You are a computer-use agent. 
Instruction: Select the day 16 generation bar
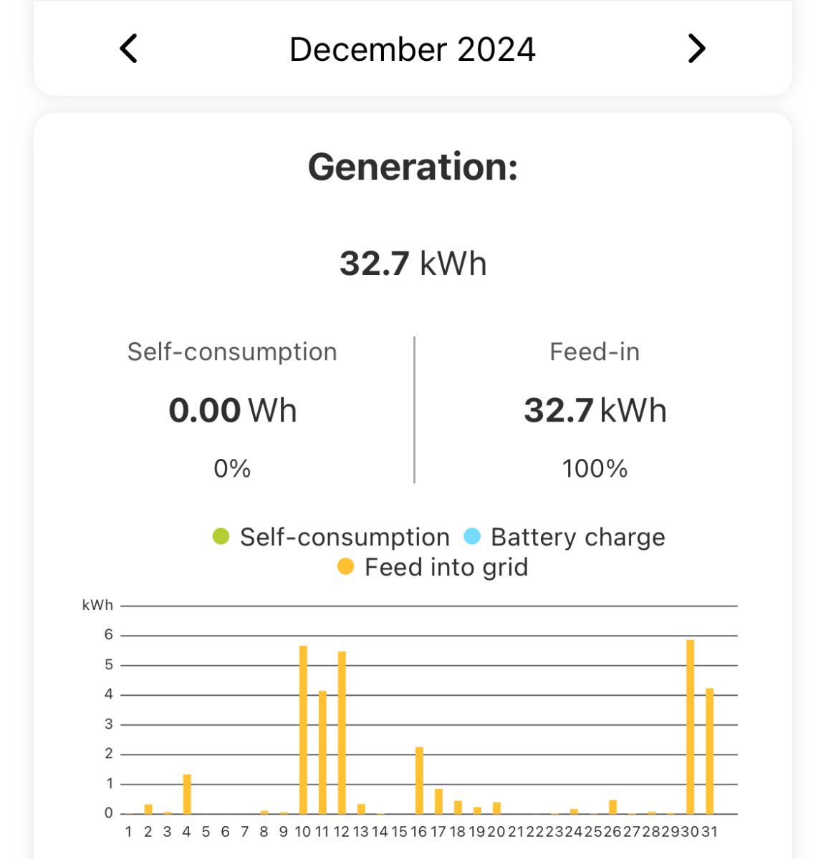[x=419, y=780]
